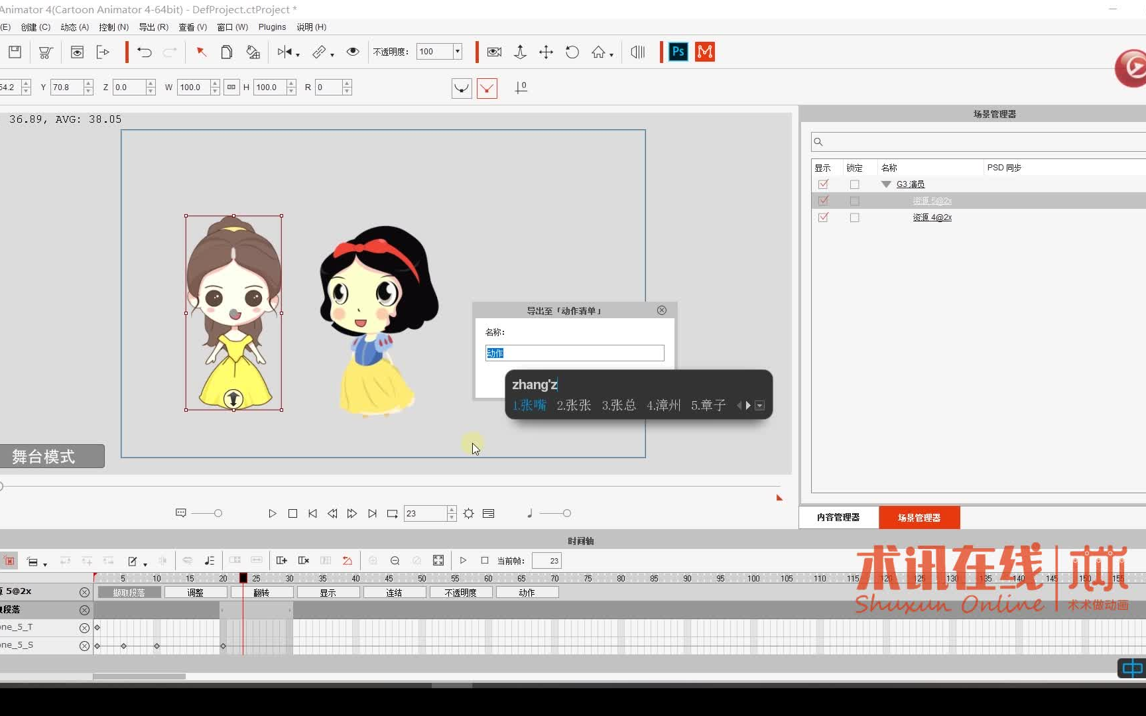1146x716 pixels.
Task: Click 翻转 track button in timeline
Action: pyautogui.click(x=262, y=593)
